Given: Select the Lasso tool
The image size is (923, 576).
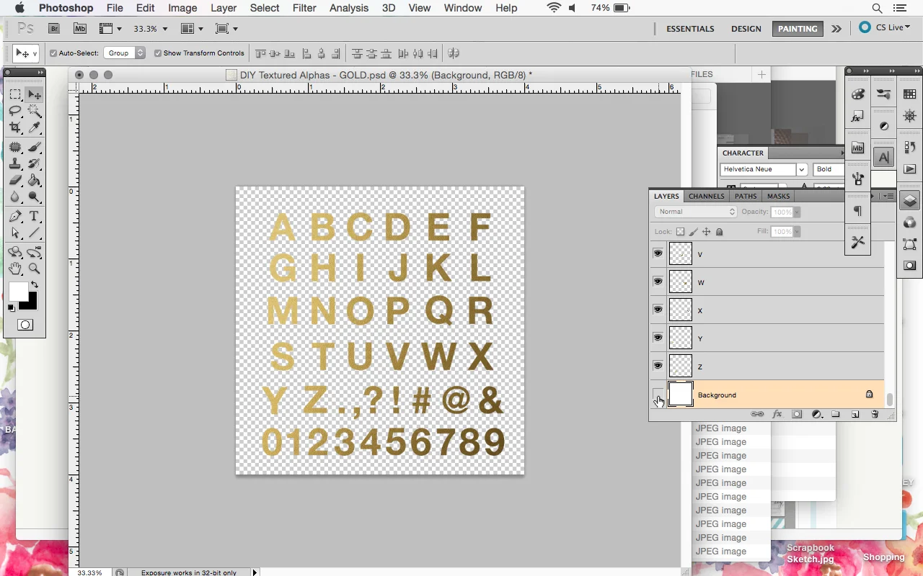Looking at the screenshot, I should (x=16, y=111).
